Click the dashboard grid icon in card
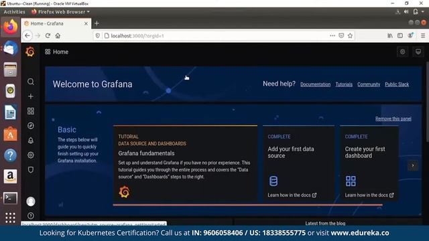Viewport: 429px width, 241px height. [351, 181]
